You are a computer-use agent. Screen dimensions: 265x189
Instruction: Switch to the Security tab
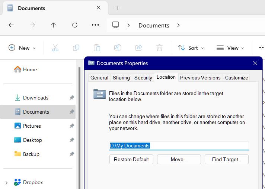coord(143,78)
